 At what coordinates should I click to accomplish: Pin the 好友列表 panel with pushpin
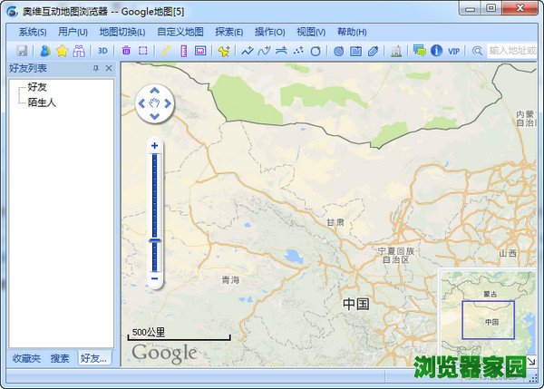[x=96, y=69]
